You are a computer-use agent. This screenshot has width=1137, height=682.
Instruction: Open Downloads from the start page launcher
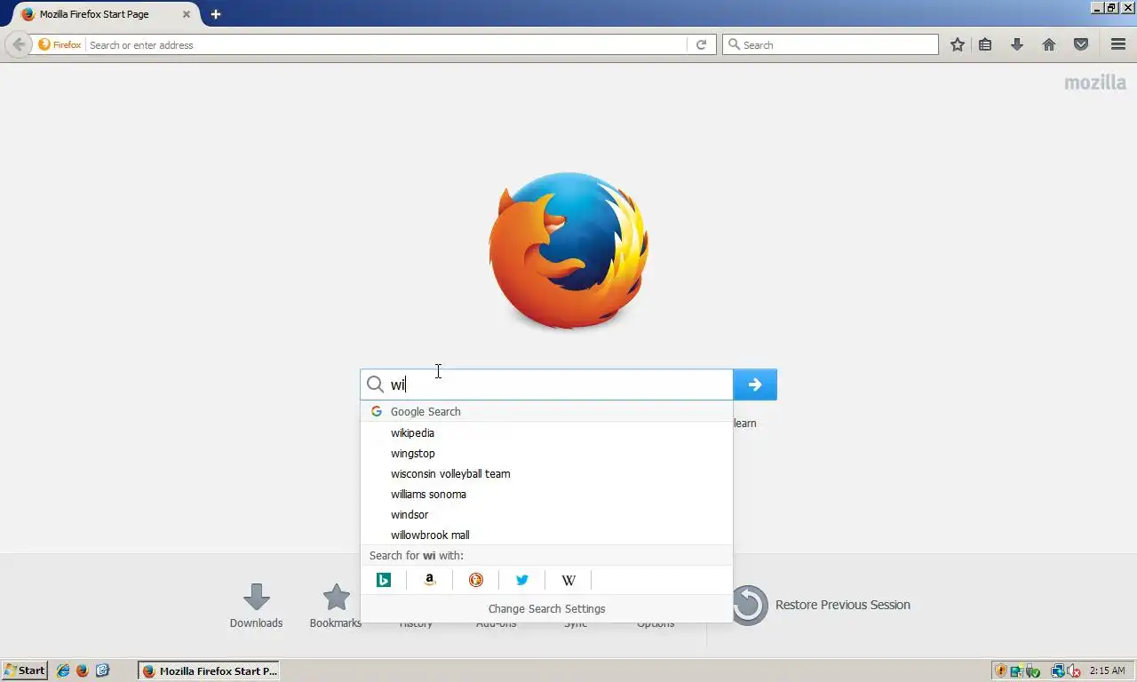[x=256, y=606]
